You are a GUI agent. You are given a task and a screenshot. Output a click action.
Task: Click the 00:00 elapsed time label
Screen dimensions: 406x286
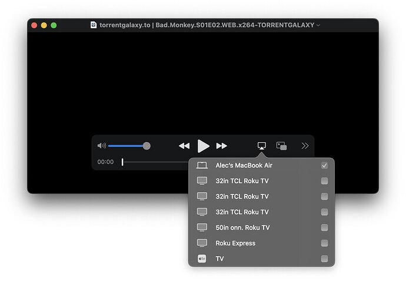tap(105, 162)
